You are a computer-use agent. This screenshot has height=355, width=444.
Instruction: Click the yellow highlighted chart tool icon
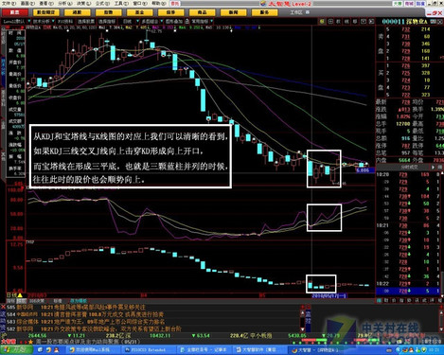pyautogui.click(x=322, y=22)
